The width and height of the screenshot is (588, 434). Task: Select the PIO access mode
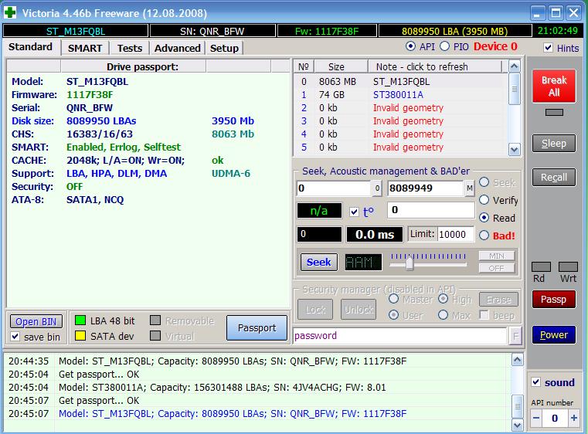click(x=444, y=46)
